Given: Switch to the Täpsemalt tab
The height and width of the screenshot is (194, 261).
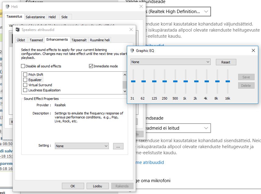Looking at the screenshot, I should 79,40.
